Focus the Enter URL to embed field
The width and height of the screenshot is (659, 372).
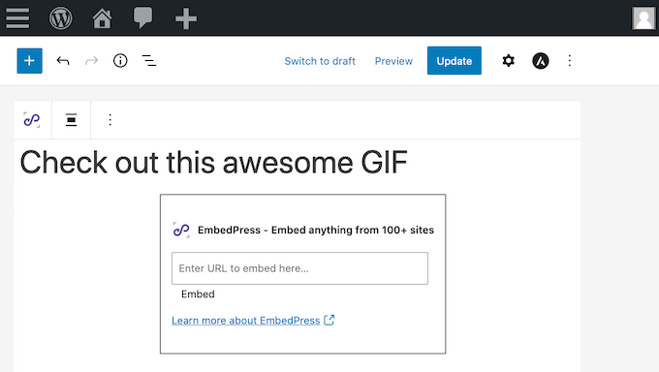(299, 268)
